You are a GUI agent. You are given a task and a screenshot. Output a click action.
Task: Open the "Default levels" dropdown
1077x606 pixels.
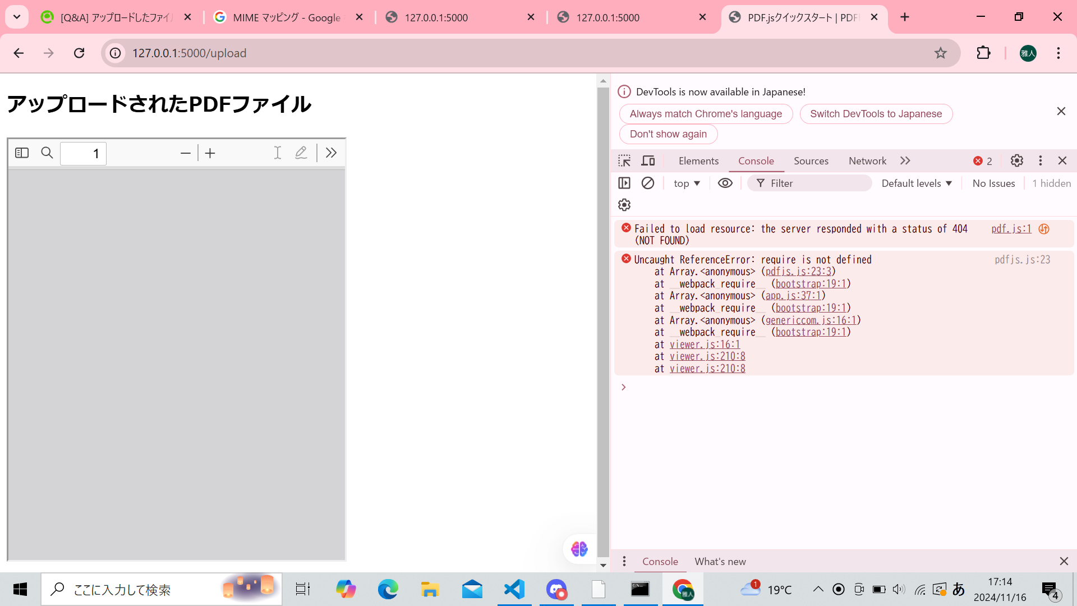click(916, 183)
